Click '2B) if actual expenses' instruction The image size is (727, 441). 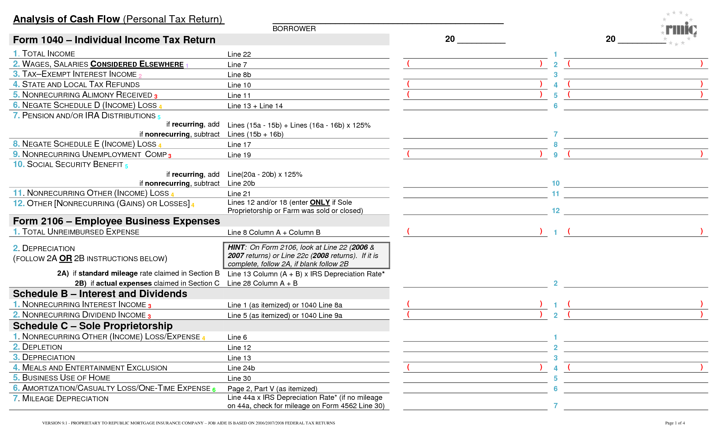point(147,283)
